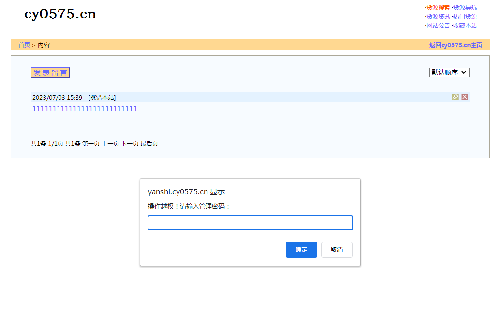The height and width of the screenshot is (316, 503).
Task: Click the red X delete icon
Action: (465, 97)
